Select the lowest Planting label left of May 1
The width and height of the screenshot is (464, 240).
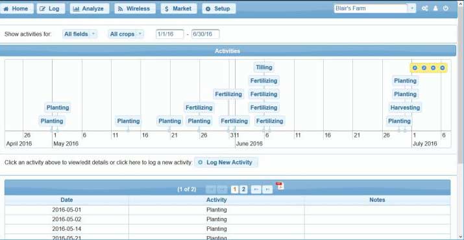(x=52, y=121)
